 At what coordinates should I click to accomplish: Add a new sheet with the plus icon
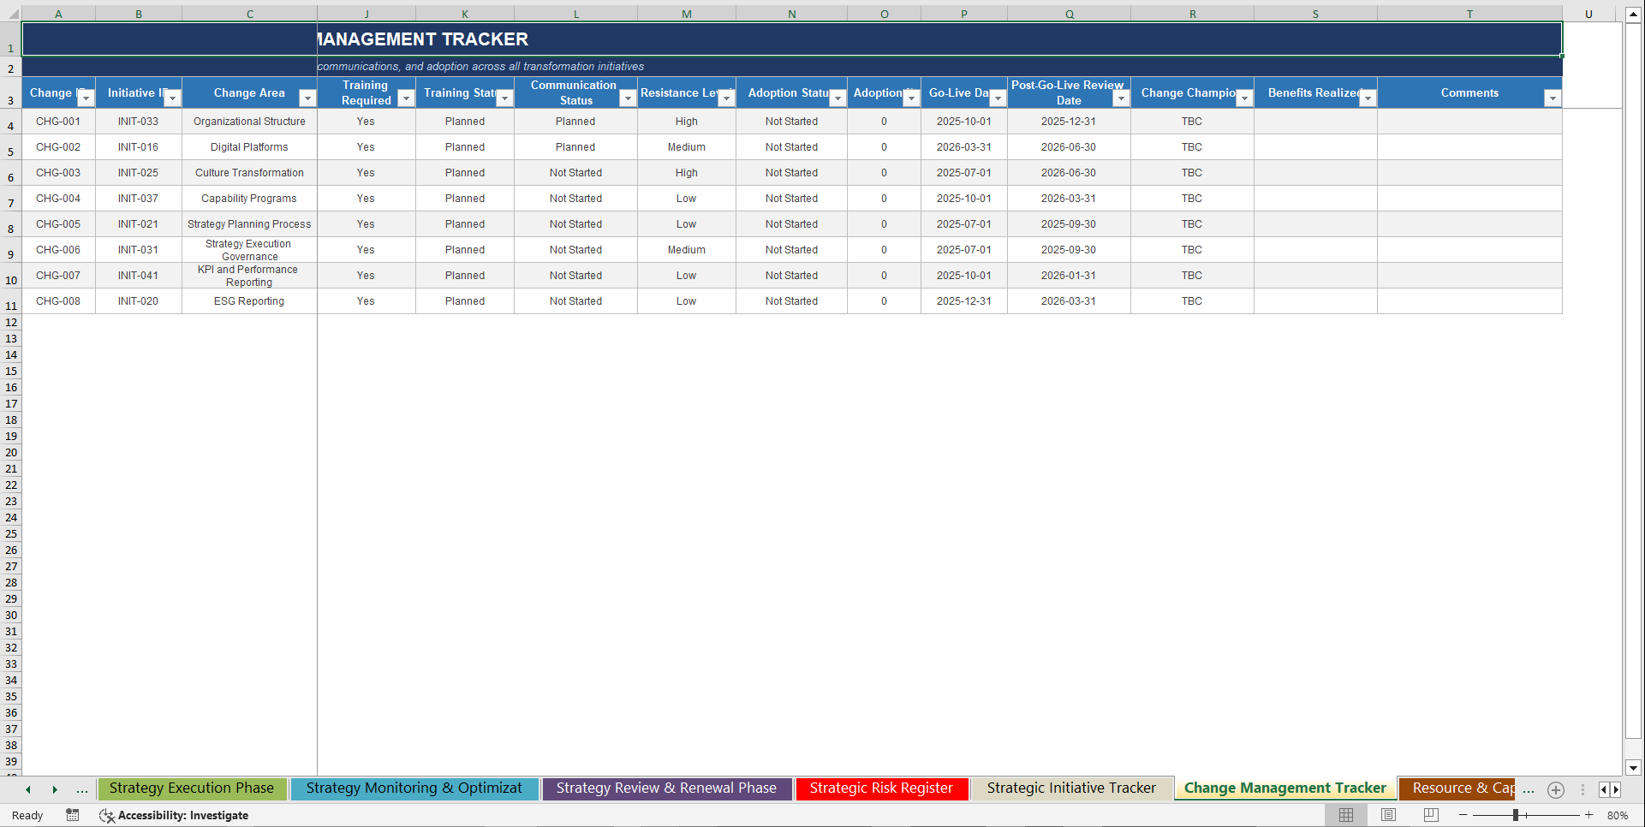tap(1556, 790)
